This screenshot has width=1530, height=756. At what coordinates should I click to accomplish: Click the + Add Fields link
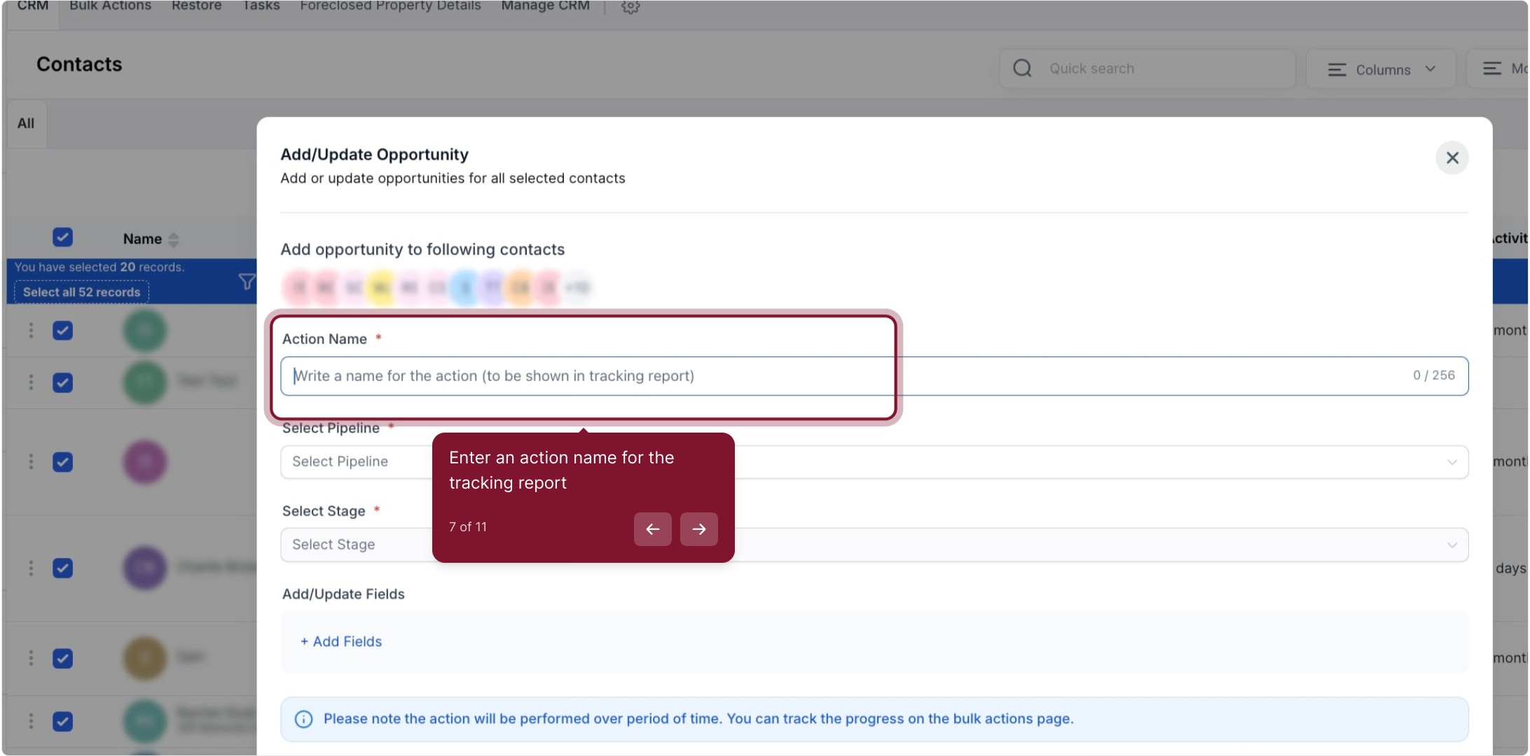tap(341, 641)
